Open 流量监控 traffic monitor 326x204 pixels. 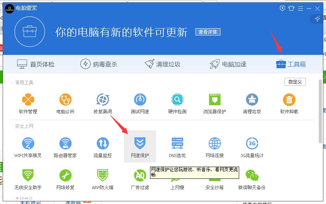point(103,148)
